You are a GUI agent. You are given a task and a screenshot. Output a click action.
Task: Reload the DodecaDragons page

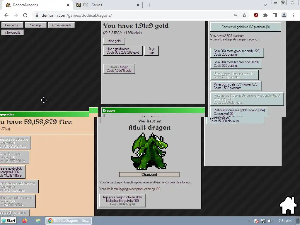point(25,15)
